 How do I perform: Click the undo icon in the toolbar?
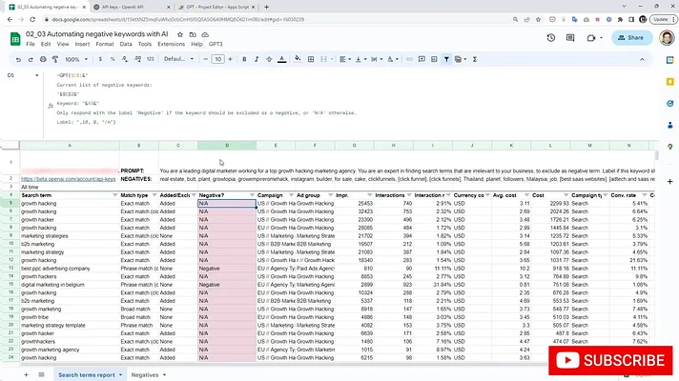pyautogui.click(x=17, y=59)
